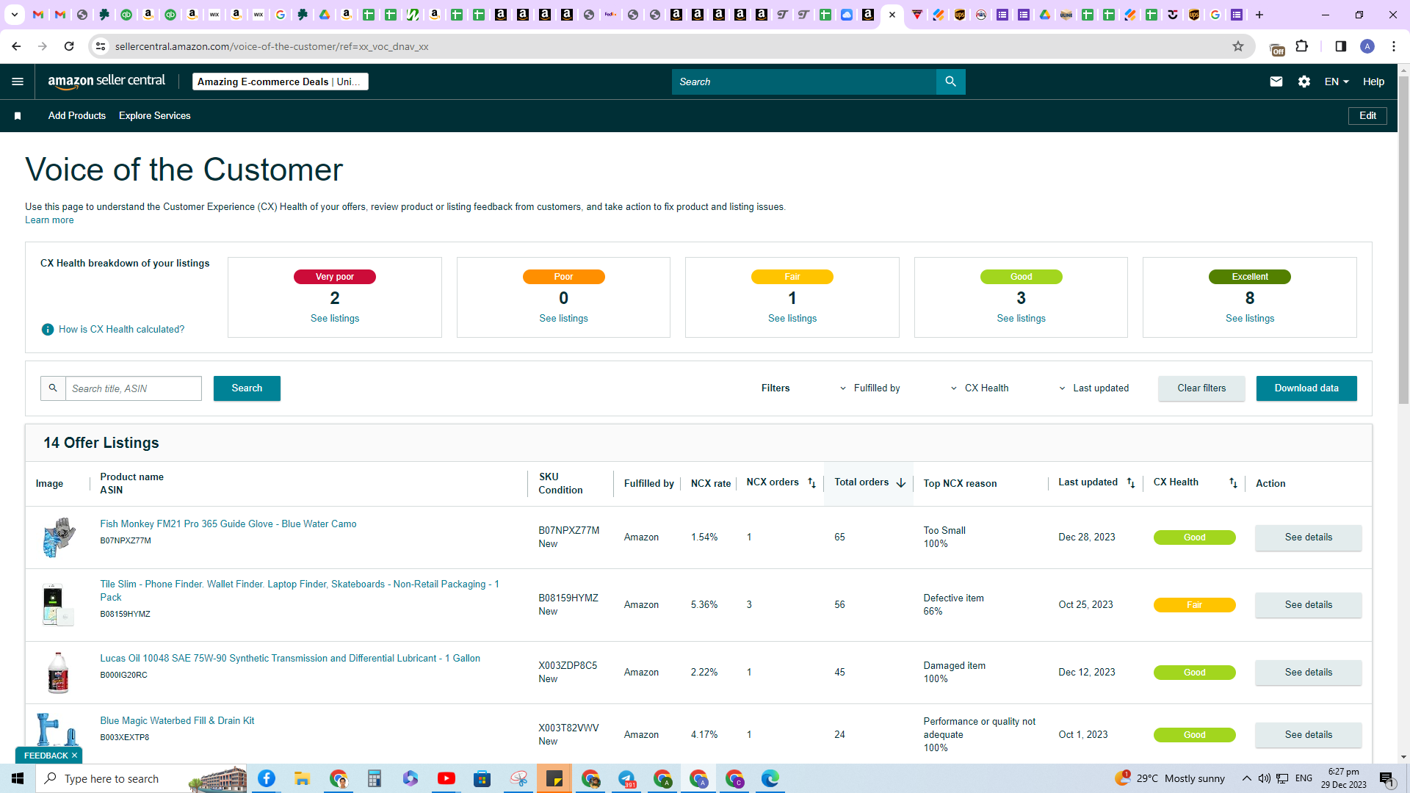Open Microsoft Edge from the taskbar
Image resolution: width=1410 pixels, height=793 pixels.
770,778
